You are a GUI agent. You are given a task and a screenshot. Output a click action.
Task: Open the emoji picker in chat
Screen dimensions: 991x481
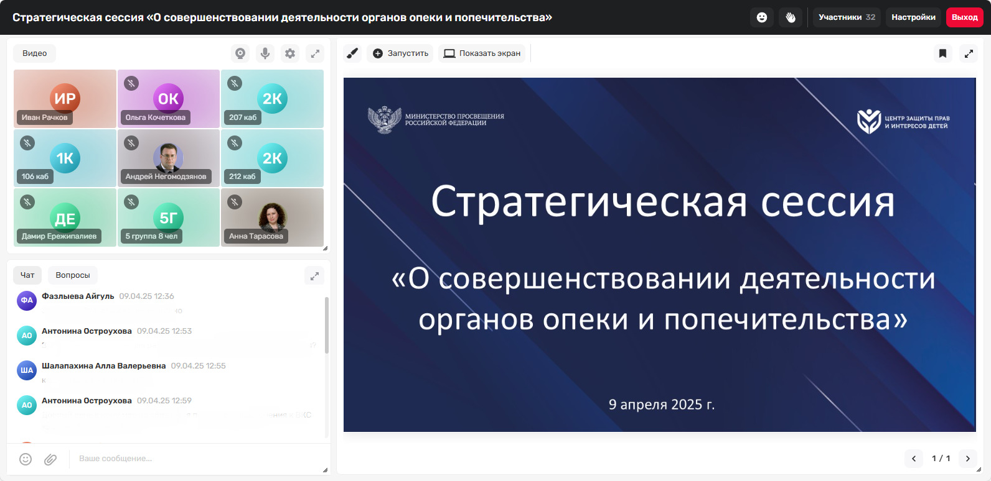26,459
